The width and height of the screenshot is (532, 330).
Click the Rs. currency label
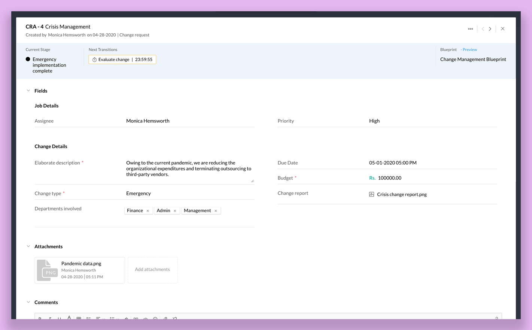click(372, 178)
